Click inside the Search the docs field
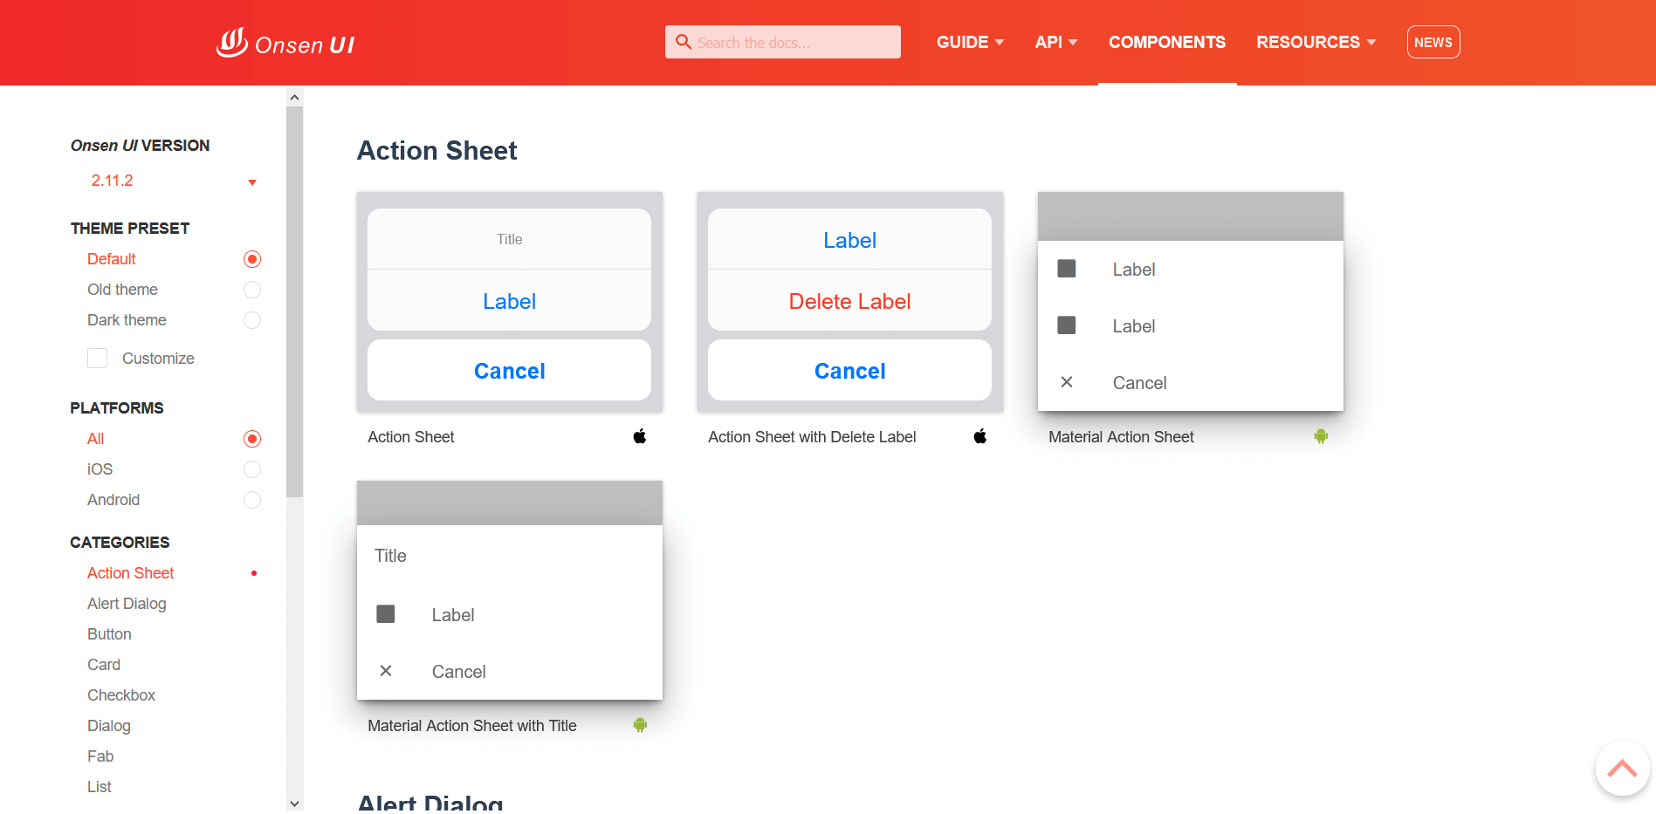Image resolution: width=1656 pixels, height=814 pixels. pos(783,42)
